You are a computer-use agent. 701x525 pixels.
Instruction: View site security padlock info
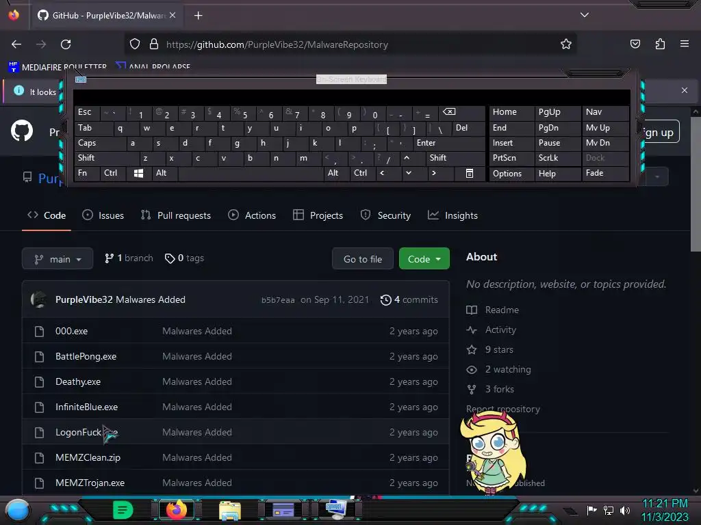154,44
